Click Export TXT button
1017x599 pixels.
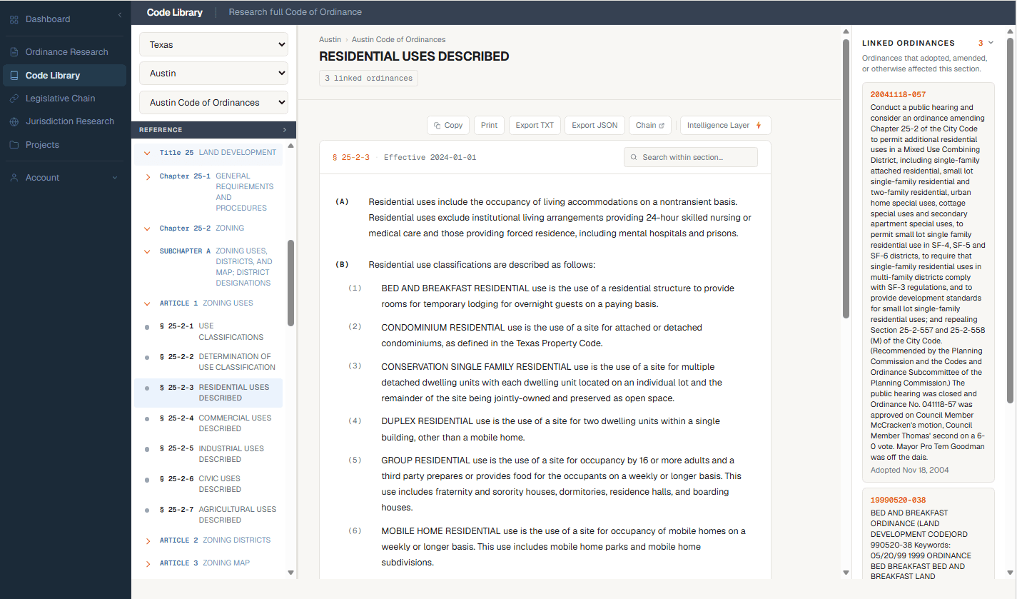pyautogui.click(x=535, y=125)
